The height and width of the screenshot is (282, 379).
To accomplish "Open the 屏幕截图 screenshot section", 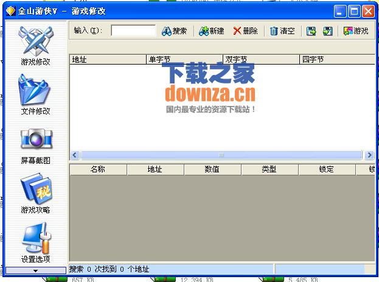I will tap(35, 146).
